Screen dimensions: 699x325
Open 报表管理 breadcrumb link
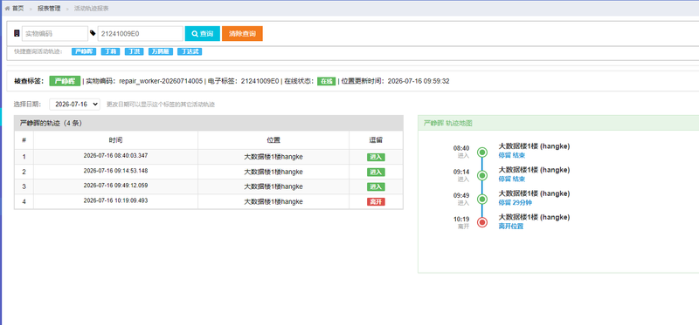pos(49,9)
